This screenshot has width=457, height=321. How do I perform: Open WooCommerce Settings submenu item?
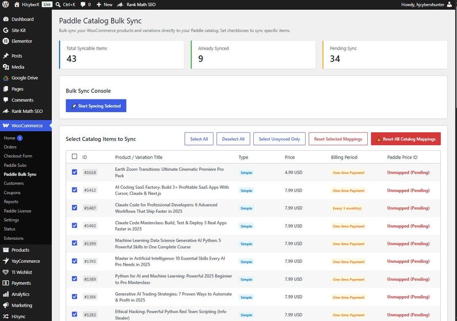point(12,220)
